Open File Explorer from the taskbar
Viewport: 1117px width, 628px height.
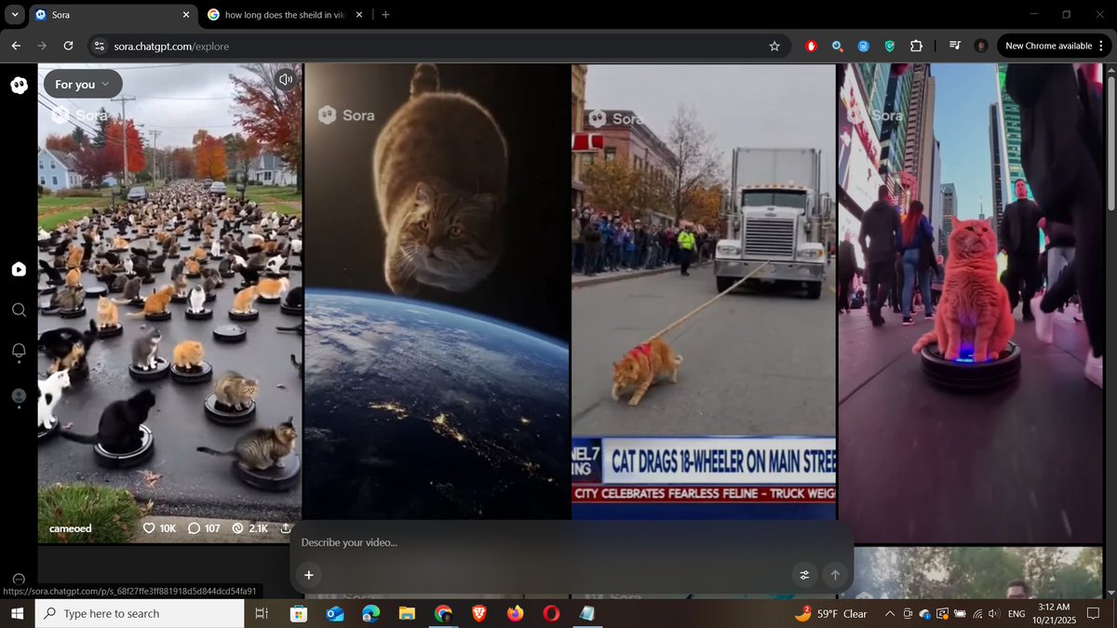[407, 613]
